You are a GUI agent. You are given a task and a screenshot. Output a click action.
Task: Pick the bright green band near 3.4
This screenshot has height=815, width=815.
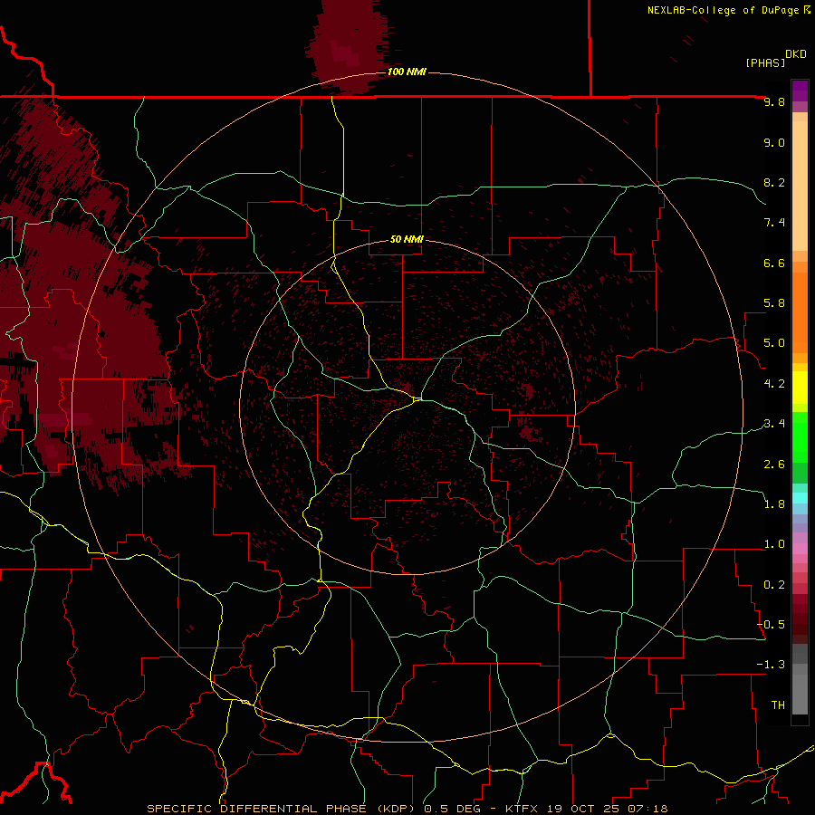(x=800, y=436)
